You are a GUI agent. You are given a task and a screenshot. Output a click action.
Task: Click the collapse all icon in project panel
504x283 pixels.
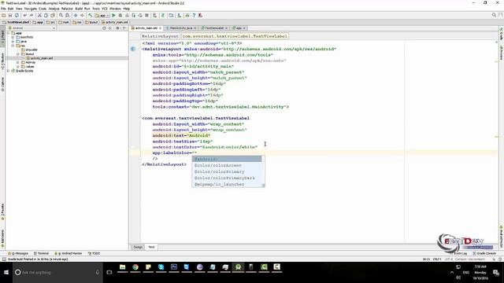point(110,28)
